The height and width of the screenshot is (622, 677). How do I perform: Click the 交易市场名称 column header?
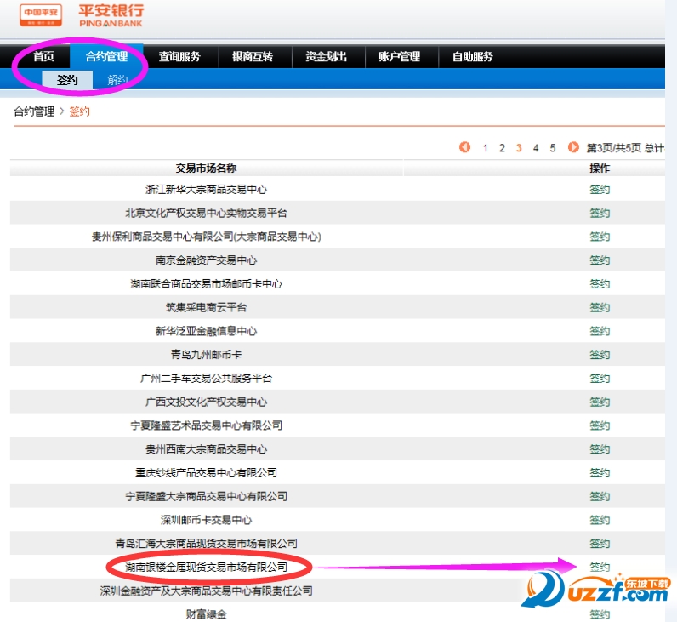(x=206, y=168)
